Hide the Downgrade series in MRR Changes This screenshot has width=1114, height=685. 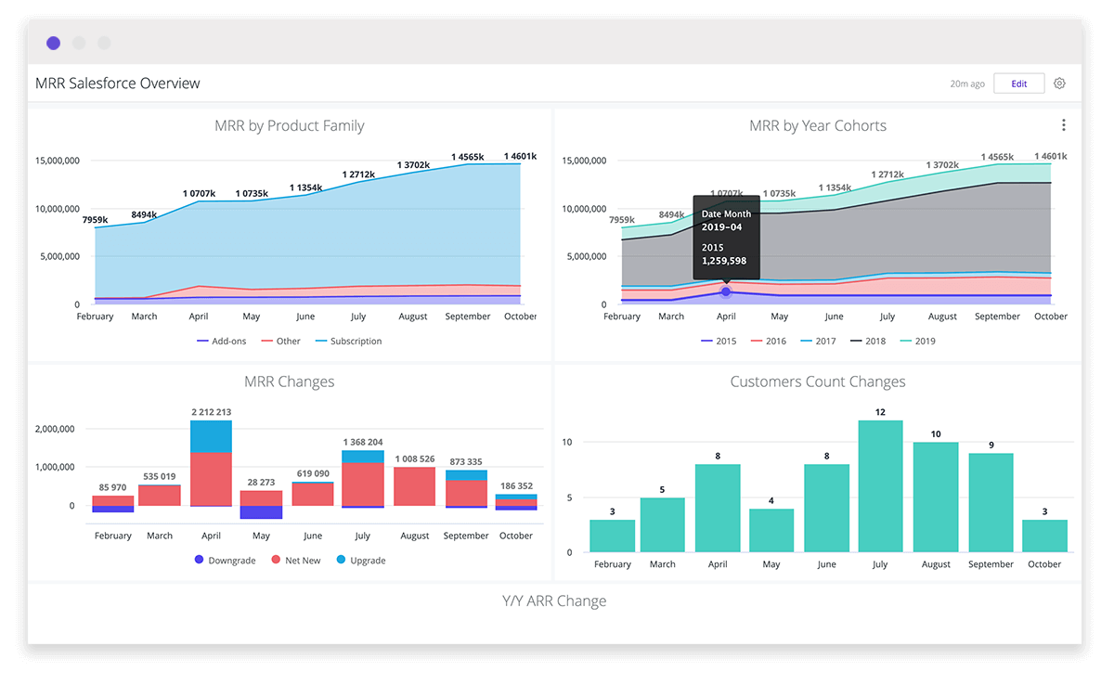tap(225, 560)
